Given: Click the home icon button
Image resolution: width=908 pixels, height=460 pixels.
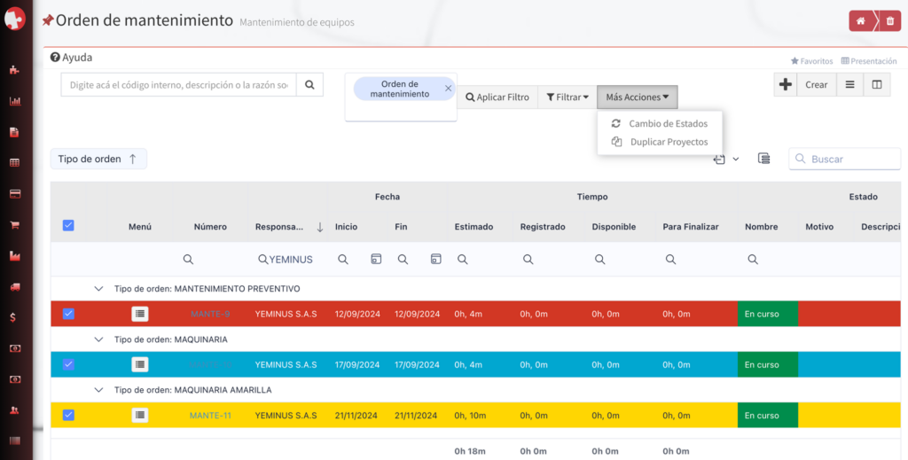Looking at the screenshot, I should tap(862, 20).
